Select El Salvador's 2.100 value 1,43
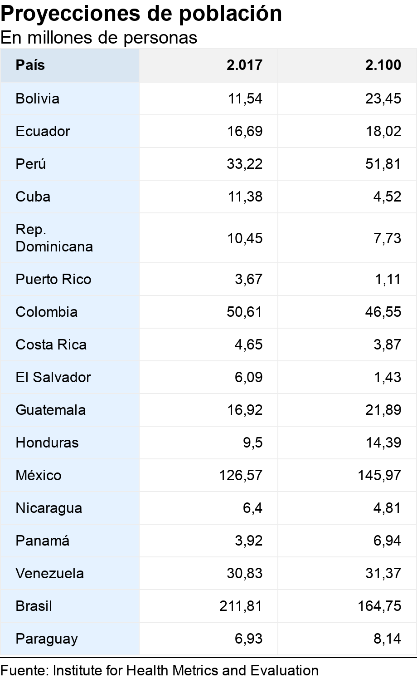The height and width of the screenshot is (679, 417). [387, 377]
